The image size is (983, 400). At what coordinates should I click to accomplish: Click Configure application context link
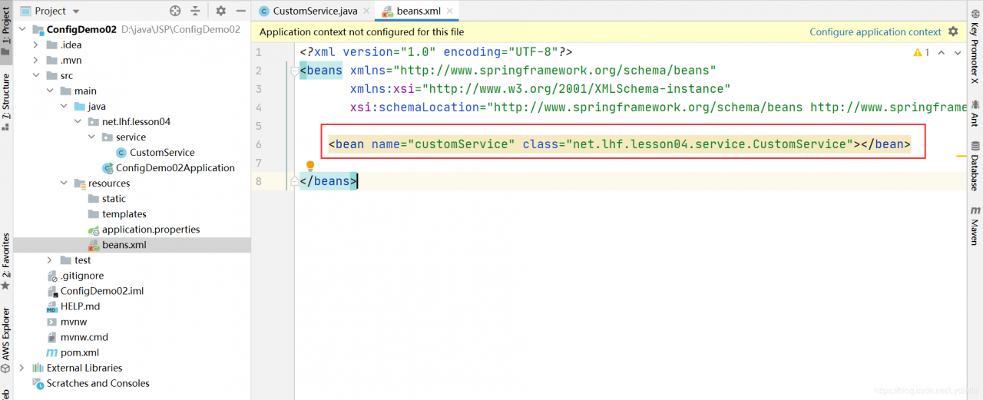point(875,31)
